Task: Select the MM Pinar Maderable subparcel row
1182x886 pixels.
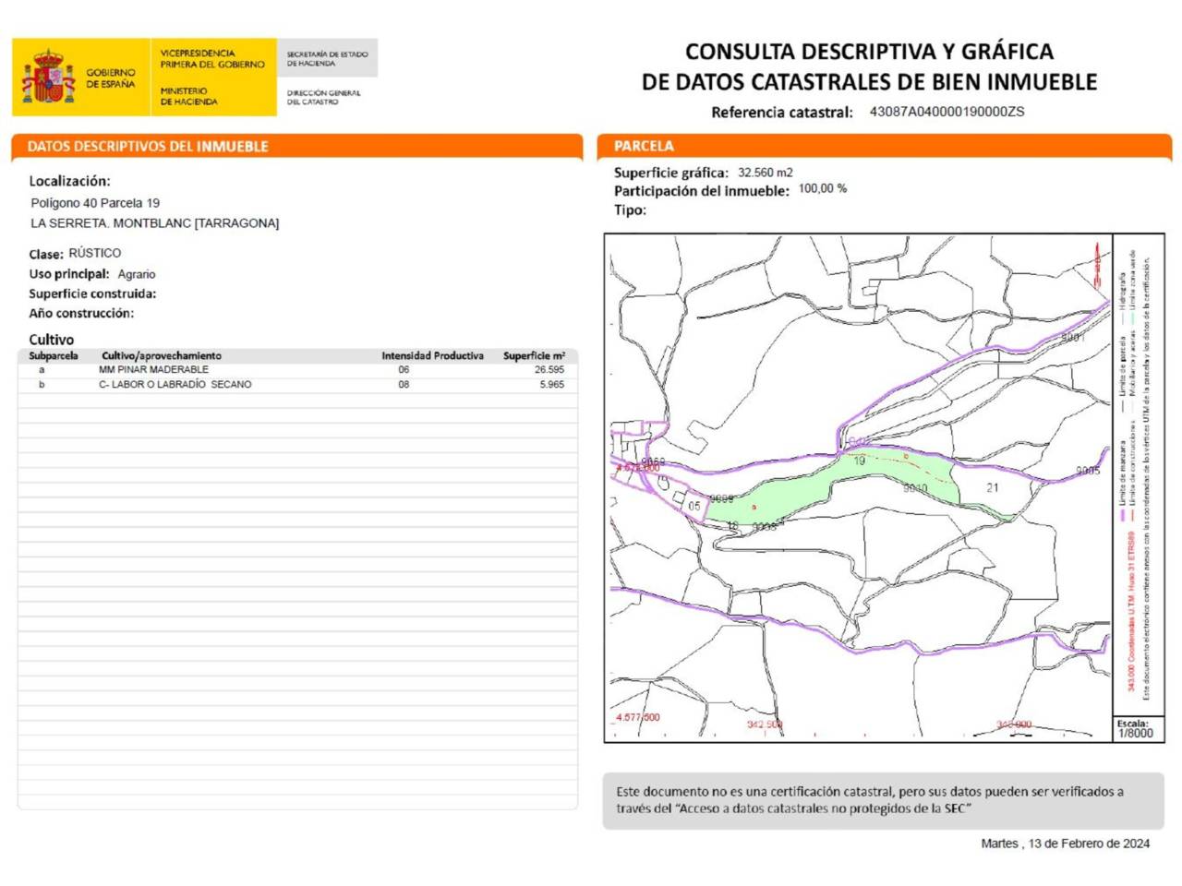Action: tap(153, 369)
